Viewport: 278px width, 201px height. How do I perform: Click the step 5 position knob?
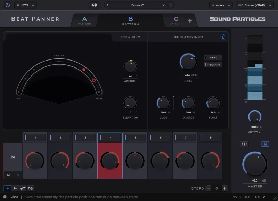135,161
